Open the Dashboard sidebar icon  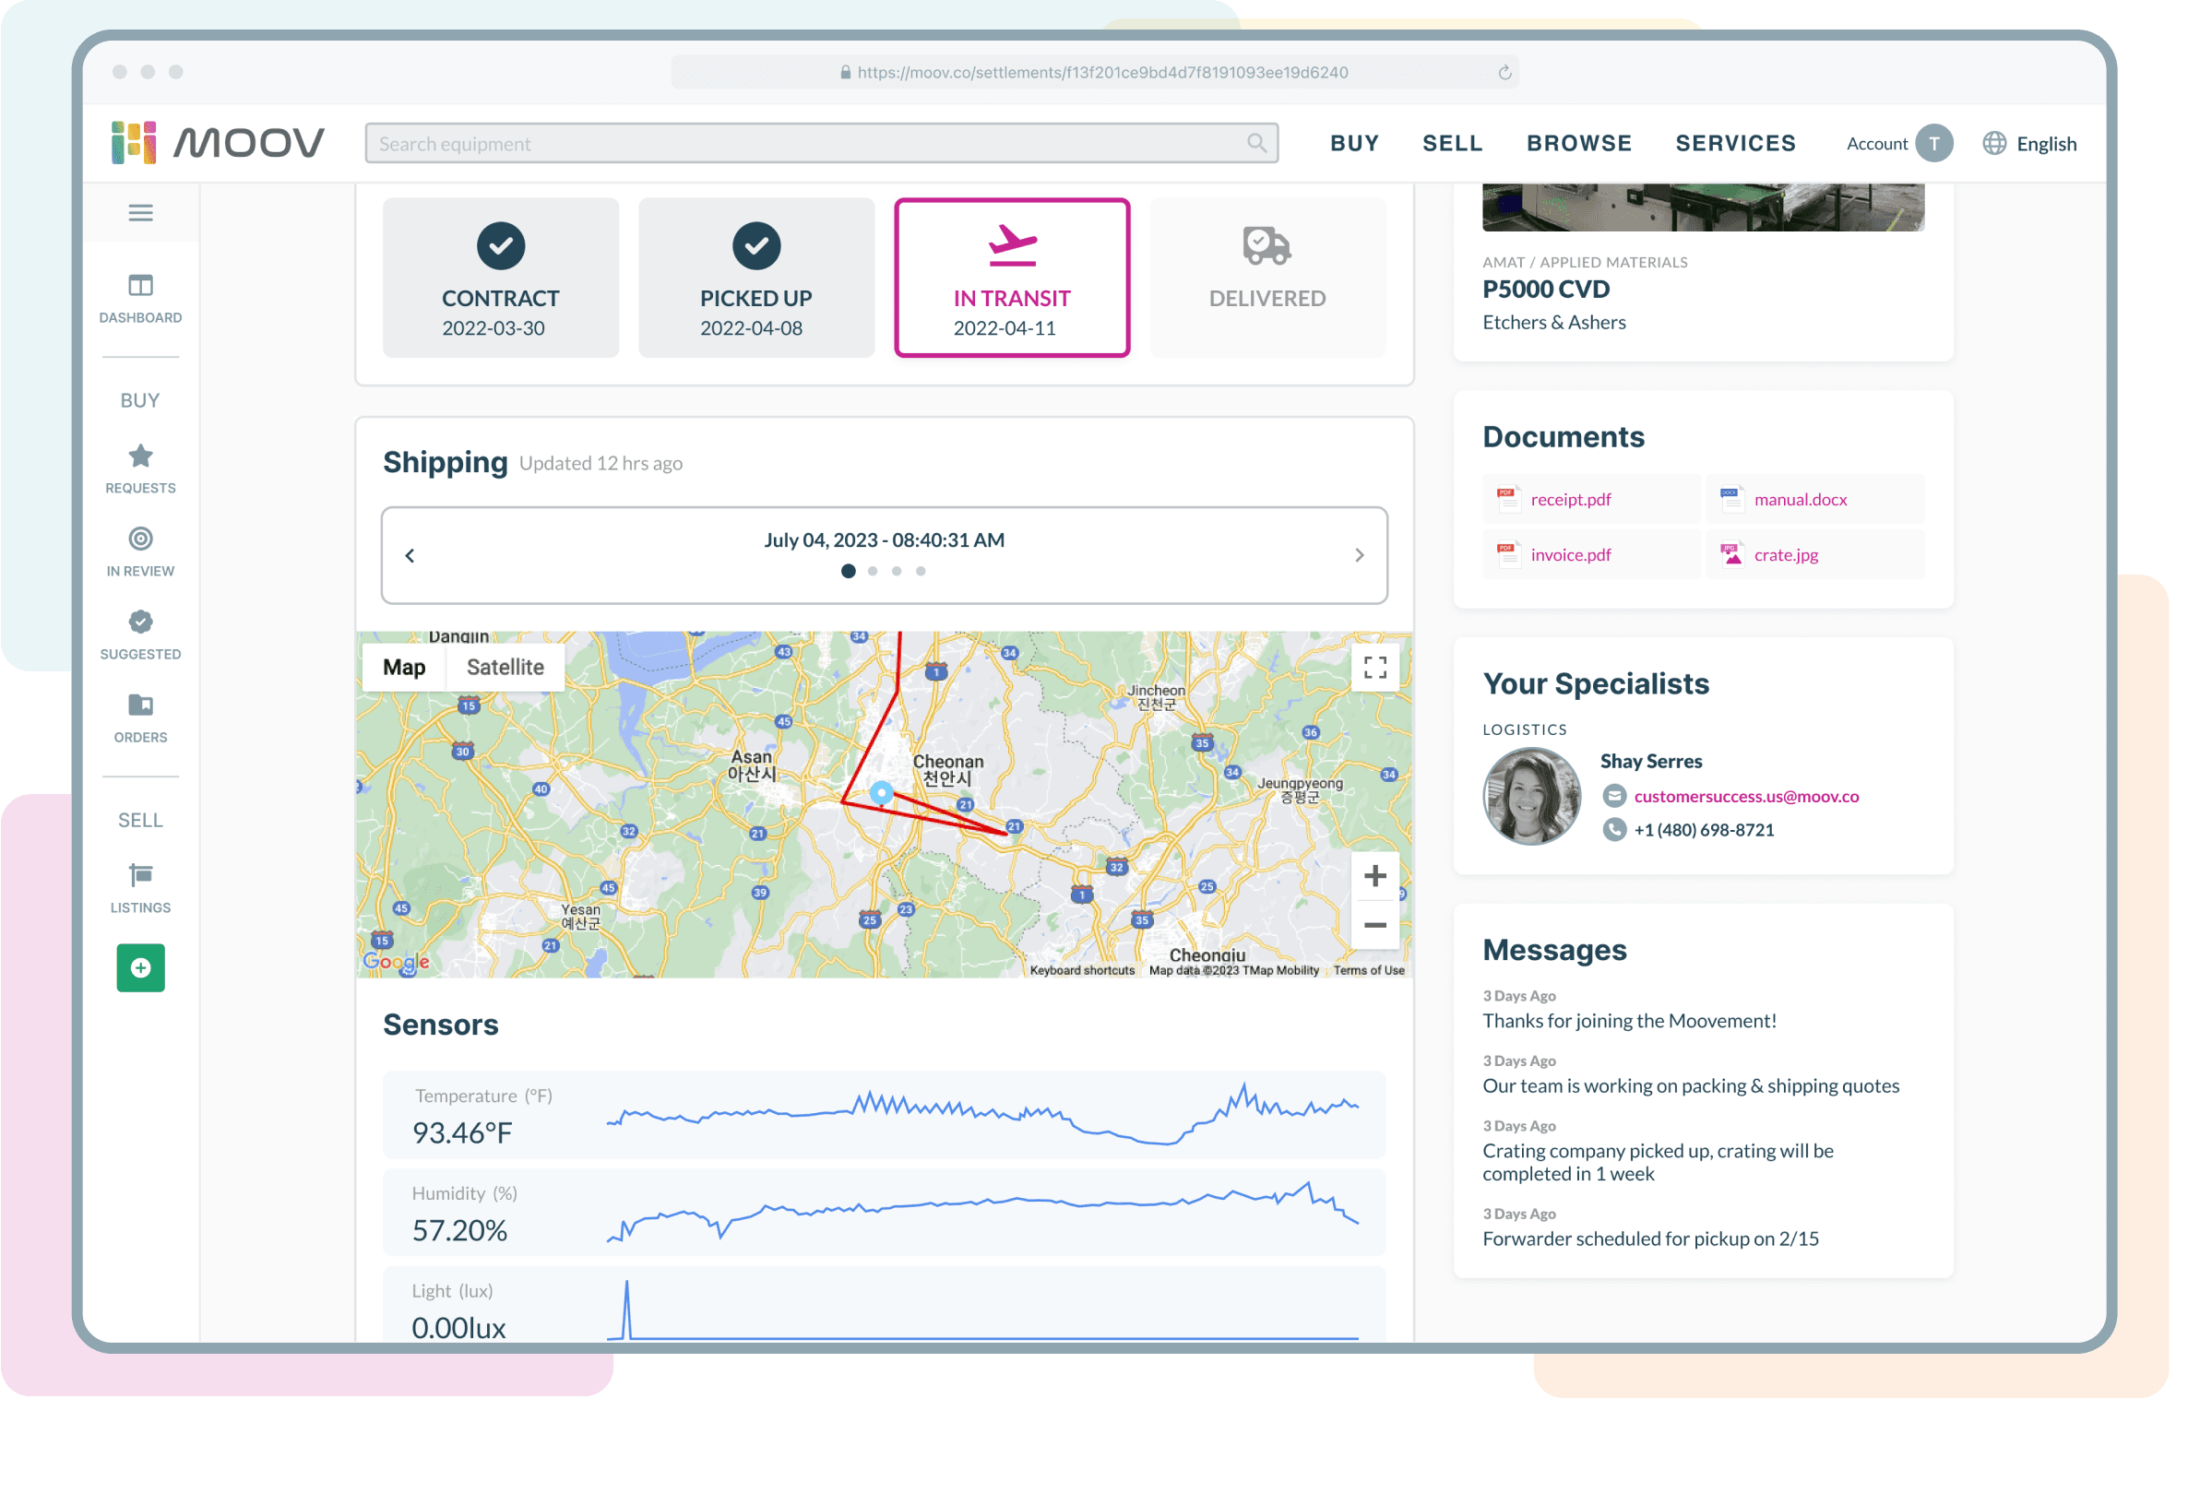point(140,285)
